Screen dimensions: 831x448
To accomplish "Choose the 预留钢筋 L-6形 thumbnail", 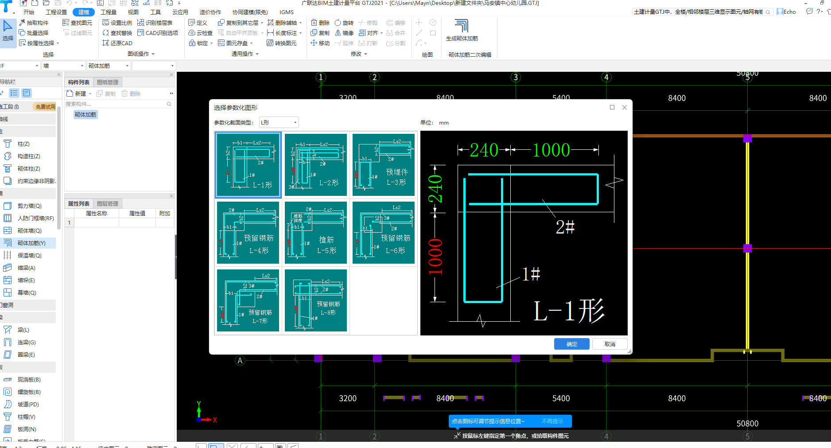I will tap(384, 233).
